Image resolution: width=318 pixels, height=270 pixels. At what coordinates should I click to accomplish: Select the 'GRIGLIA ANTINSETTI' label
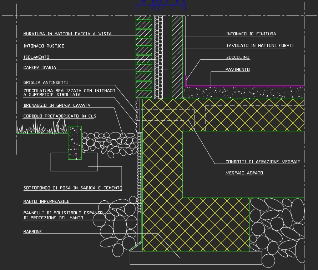coord(46,82)
